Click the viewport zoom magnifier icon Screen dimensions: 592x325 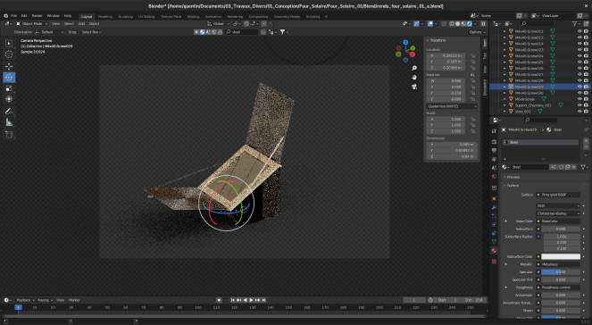point(414,68)
